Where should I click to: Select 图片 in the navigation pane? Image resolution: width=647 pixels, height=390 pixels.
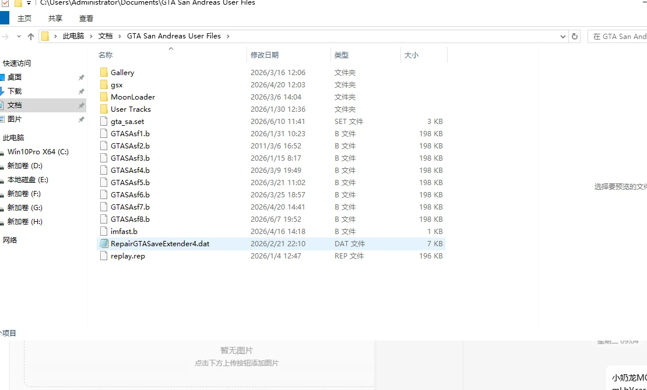(15, 119)
